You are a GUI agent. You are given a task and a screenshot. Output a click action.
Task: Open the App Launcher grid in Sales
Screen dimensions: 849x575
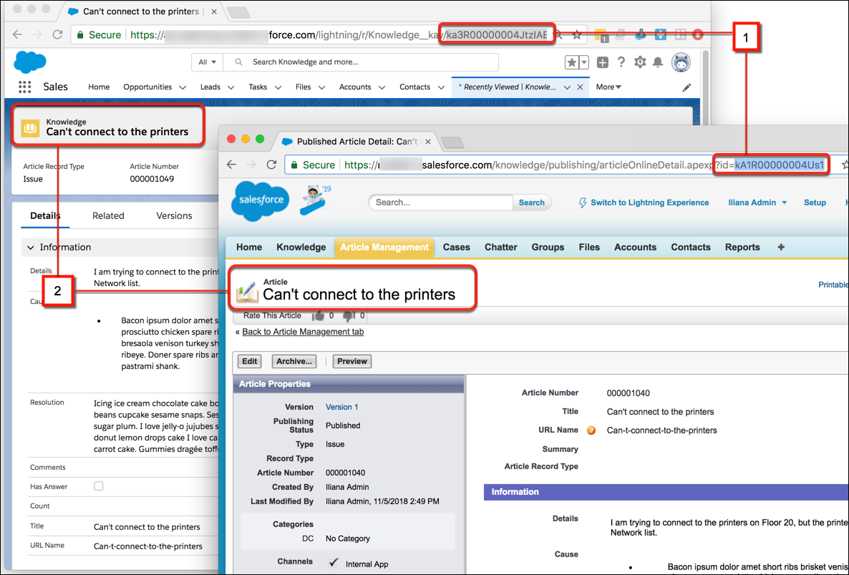click(24, 87)
